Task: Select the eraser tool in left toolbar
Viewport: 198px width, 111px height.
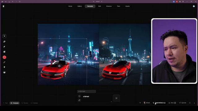Action: click(x=4, y=42)
